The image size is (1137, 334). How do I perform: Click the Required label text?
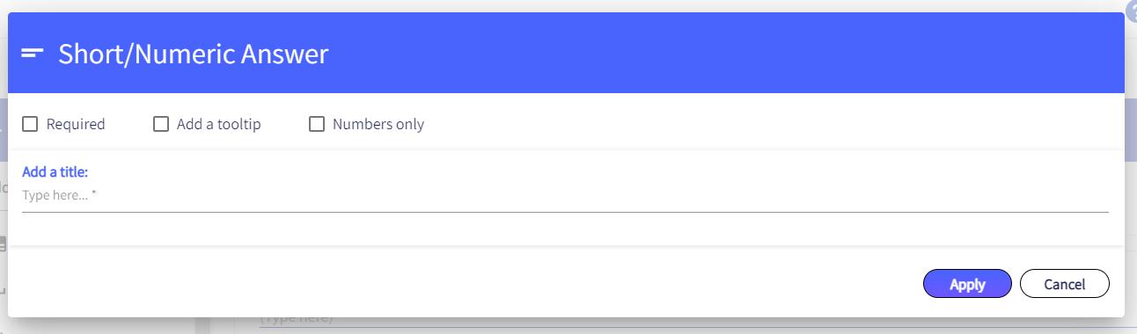click(76, 124)
